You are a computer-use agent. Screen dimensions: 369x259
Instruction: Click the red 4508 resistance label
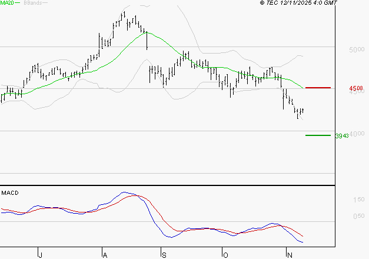tap(356, 88)
